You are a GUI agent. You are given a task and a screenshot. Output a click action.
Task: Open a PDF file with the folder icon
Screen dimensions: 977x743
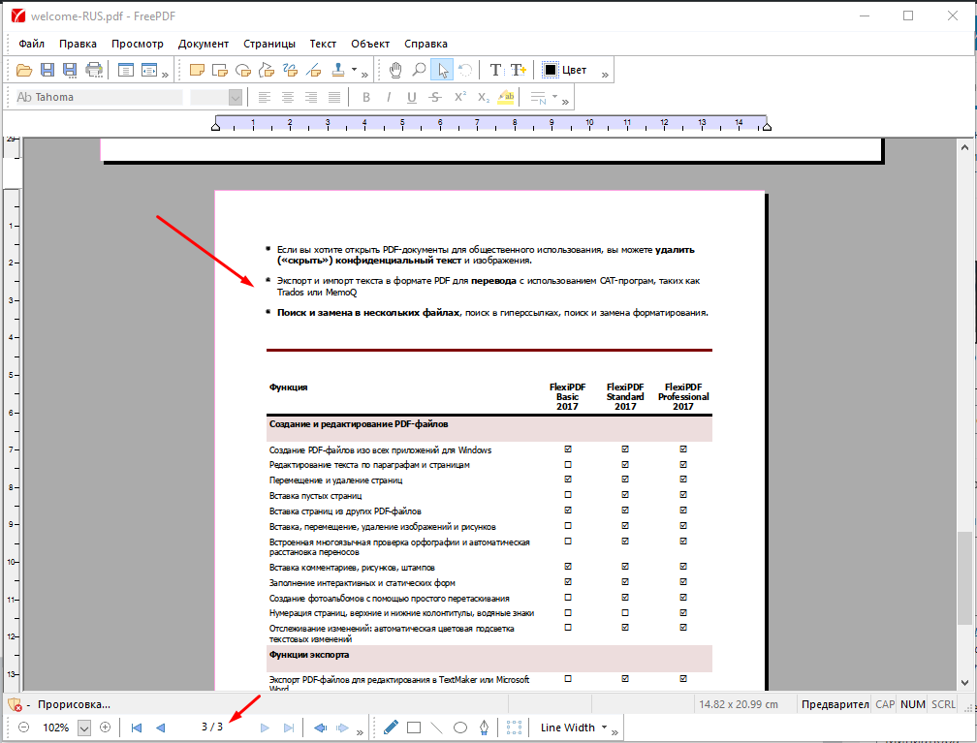pos(23,70)
